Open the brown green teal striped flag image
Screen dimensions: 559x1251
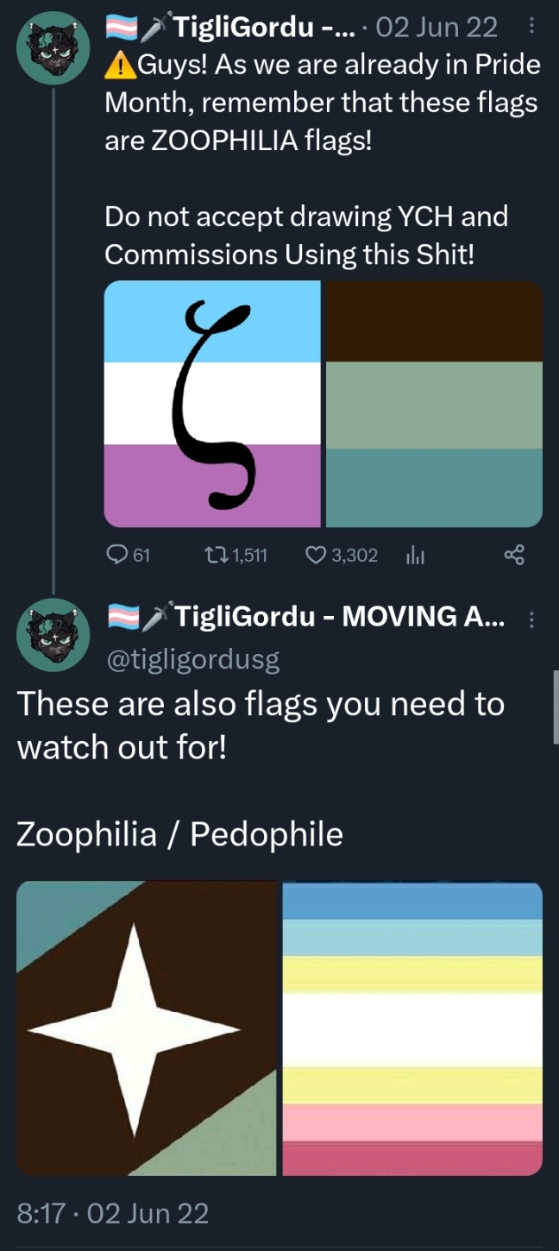(434, 404)
